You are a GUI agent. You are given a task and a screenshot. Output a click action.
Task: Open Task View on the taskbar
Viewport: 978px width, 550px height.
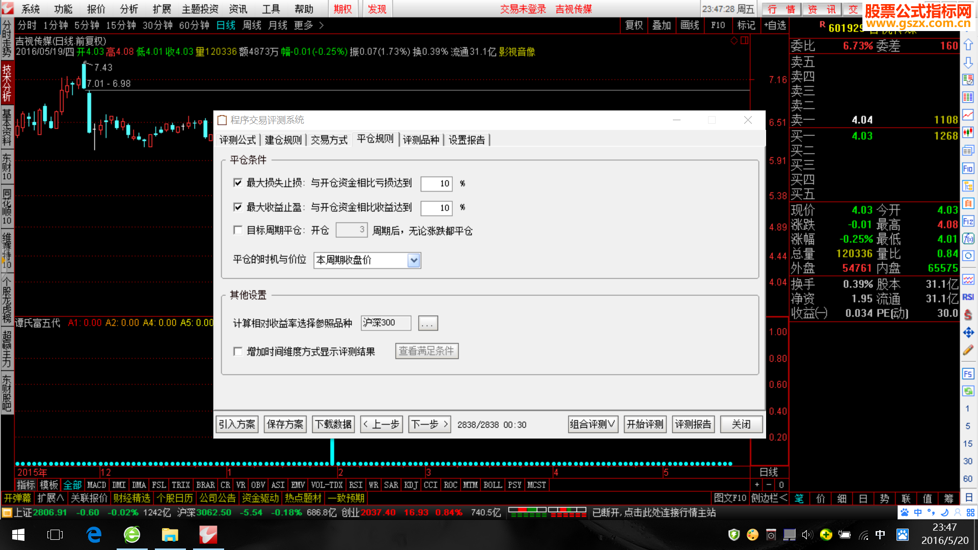(x=55, y=535)
